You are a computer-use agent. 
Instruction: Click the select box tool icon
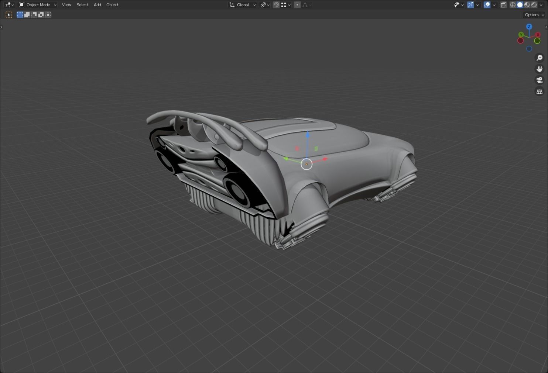[9, 15]
